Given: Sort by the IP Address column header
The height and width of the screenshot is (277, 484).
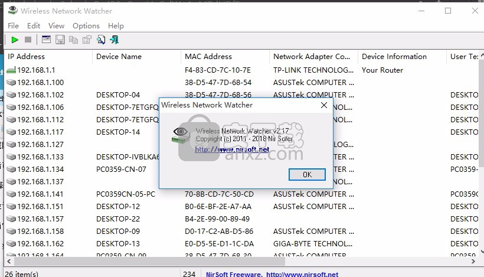Looking at the screenshot, I should coord(48,57).
